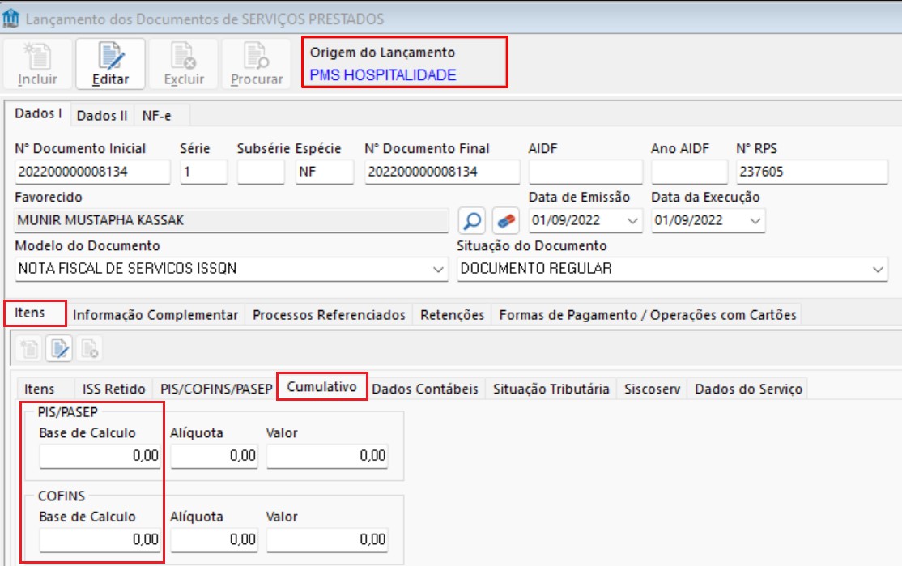Open the Data de Emissão date dropdown
Image resolution: width=902 pixels, height=566 pixels.
pos(632,221)
